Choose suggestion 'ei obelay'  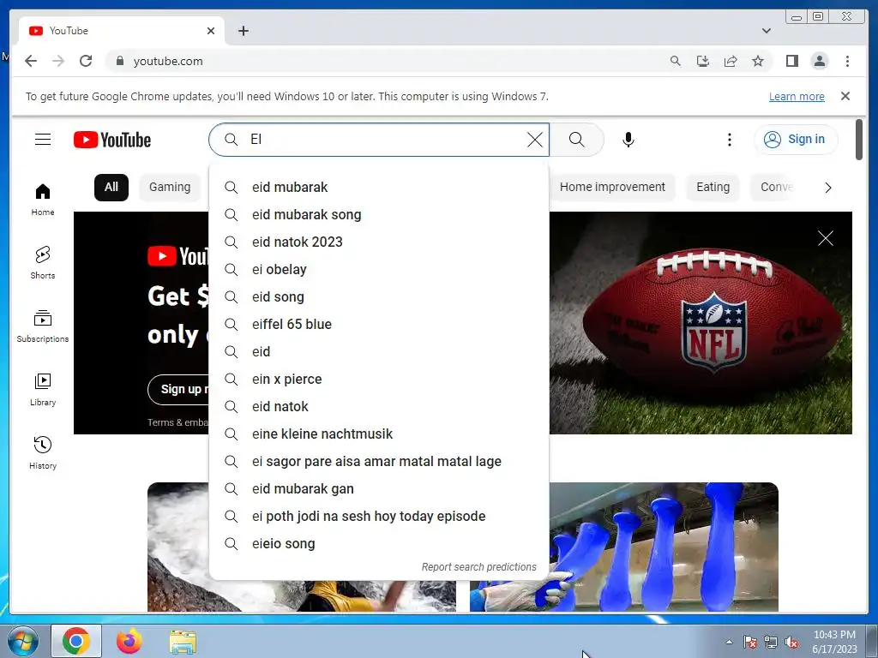pos(378,269)
